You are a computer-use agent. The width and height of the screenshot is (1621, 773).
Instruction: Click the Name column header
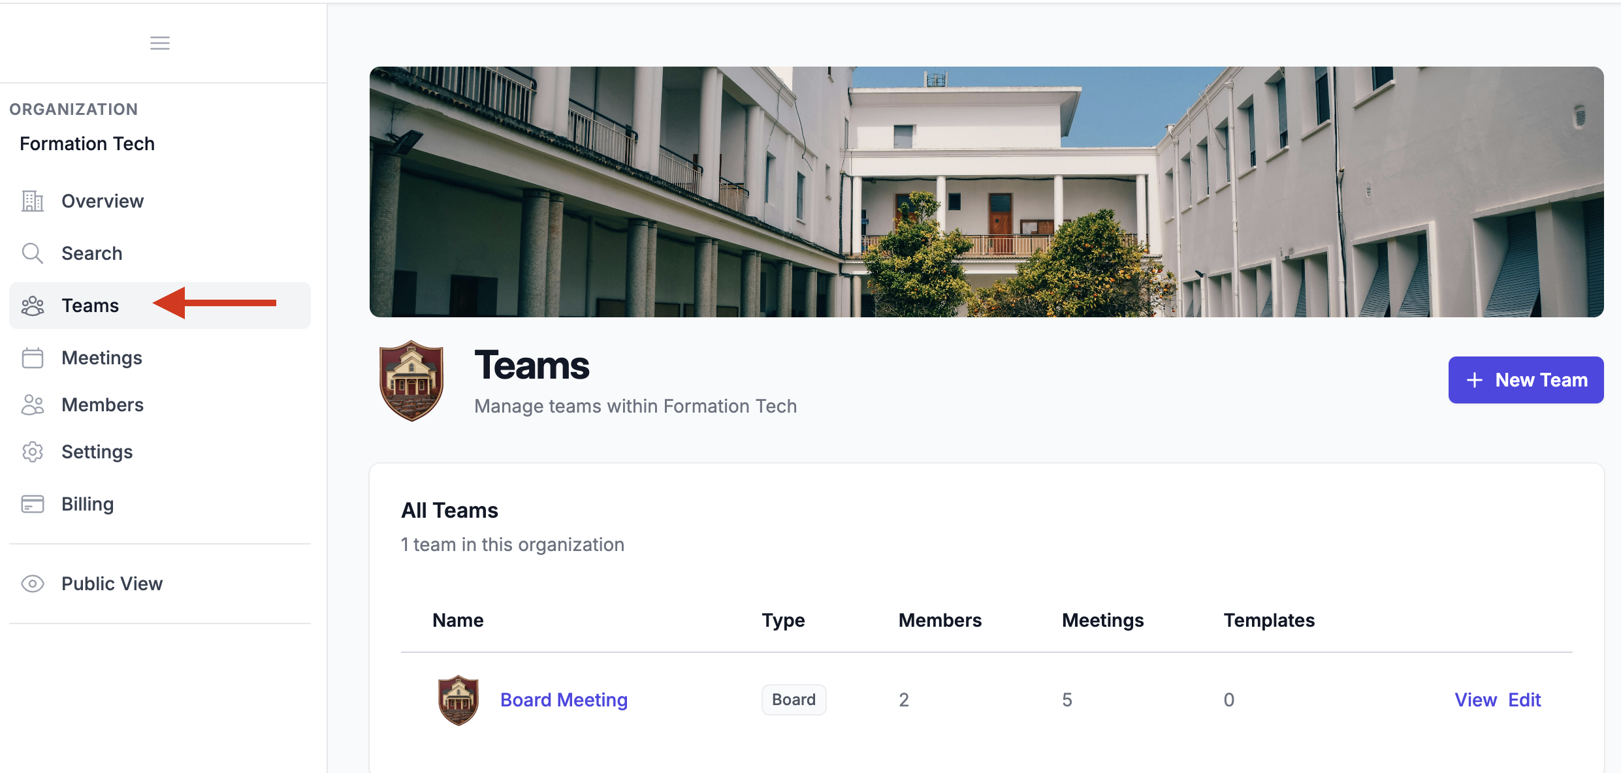(458, 620)
